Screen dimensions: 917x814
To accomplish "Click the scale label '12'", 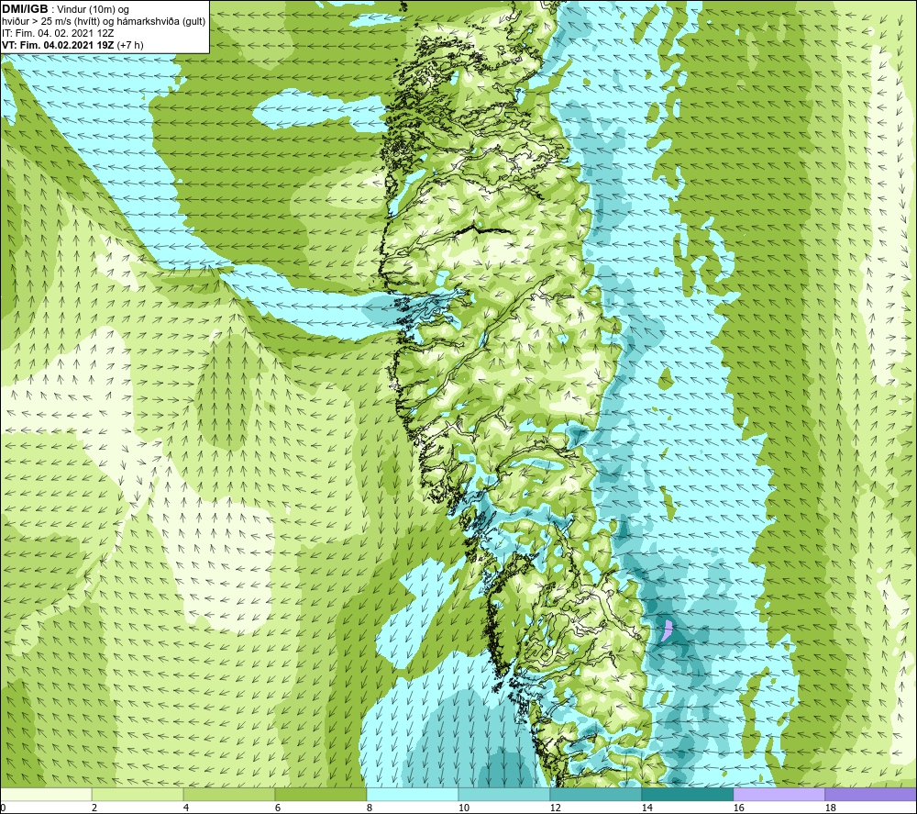I will click(x=556, y=808).
